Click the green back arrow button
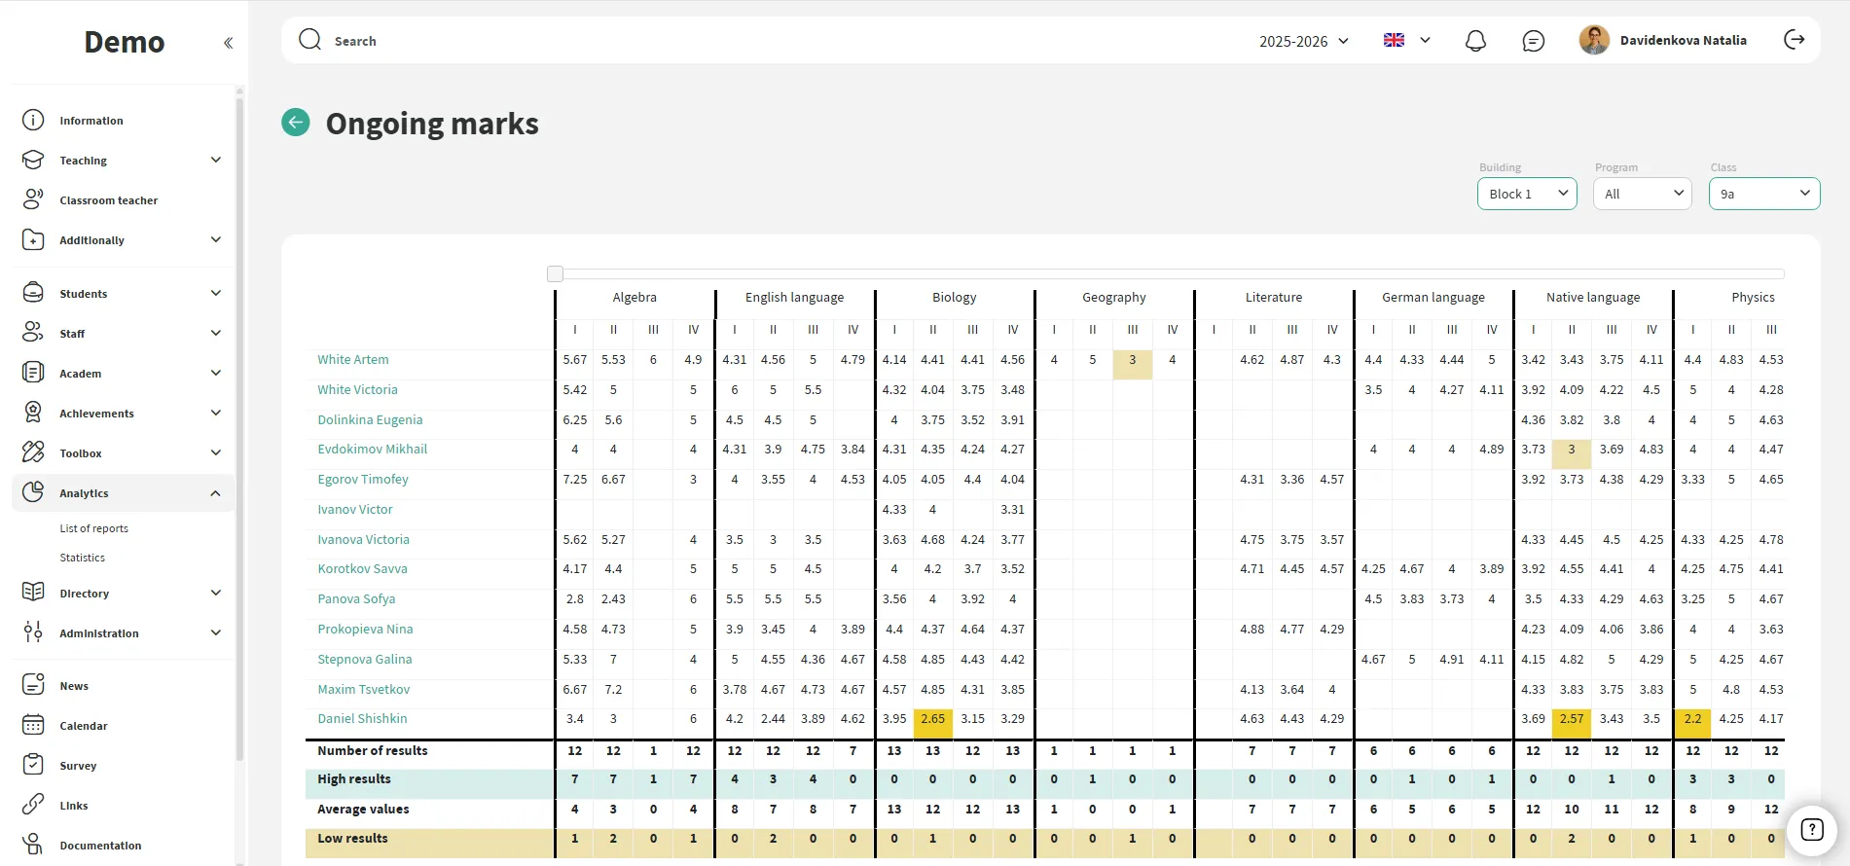The width and height of the screenshot is (1850, 866). 296,123
